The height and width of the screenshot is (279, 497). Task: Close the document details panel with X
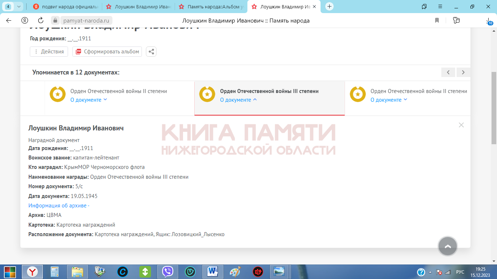point(461,125)
